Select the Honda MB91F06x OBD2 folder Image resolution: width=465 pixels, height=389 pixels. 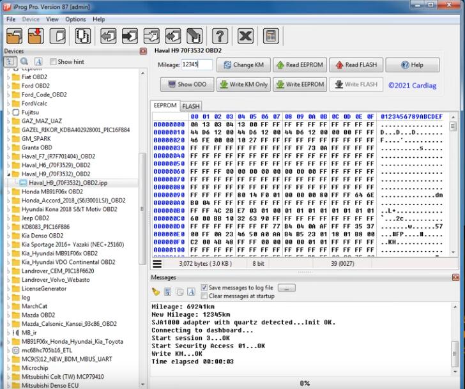[x=52, y=192]
